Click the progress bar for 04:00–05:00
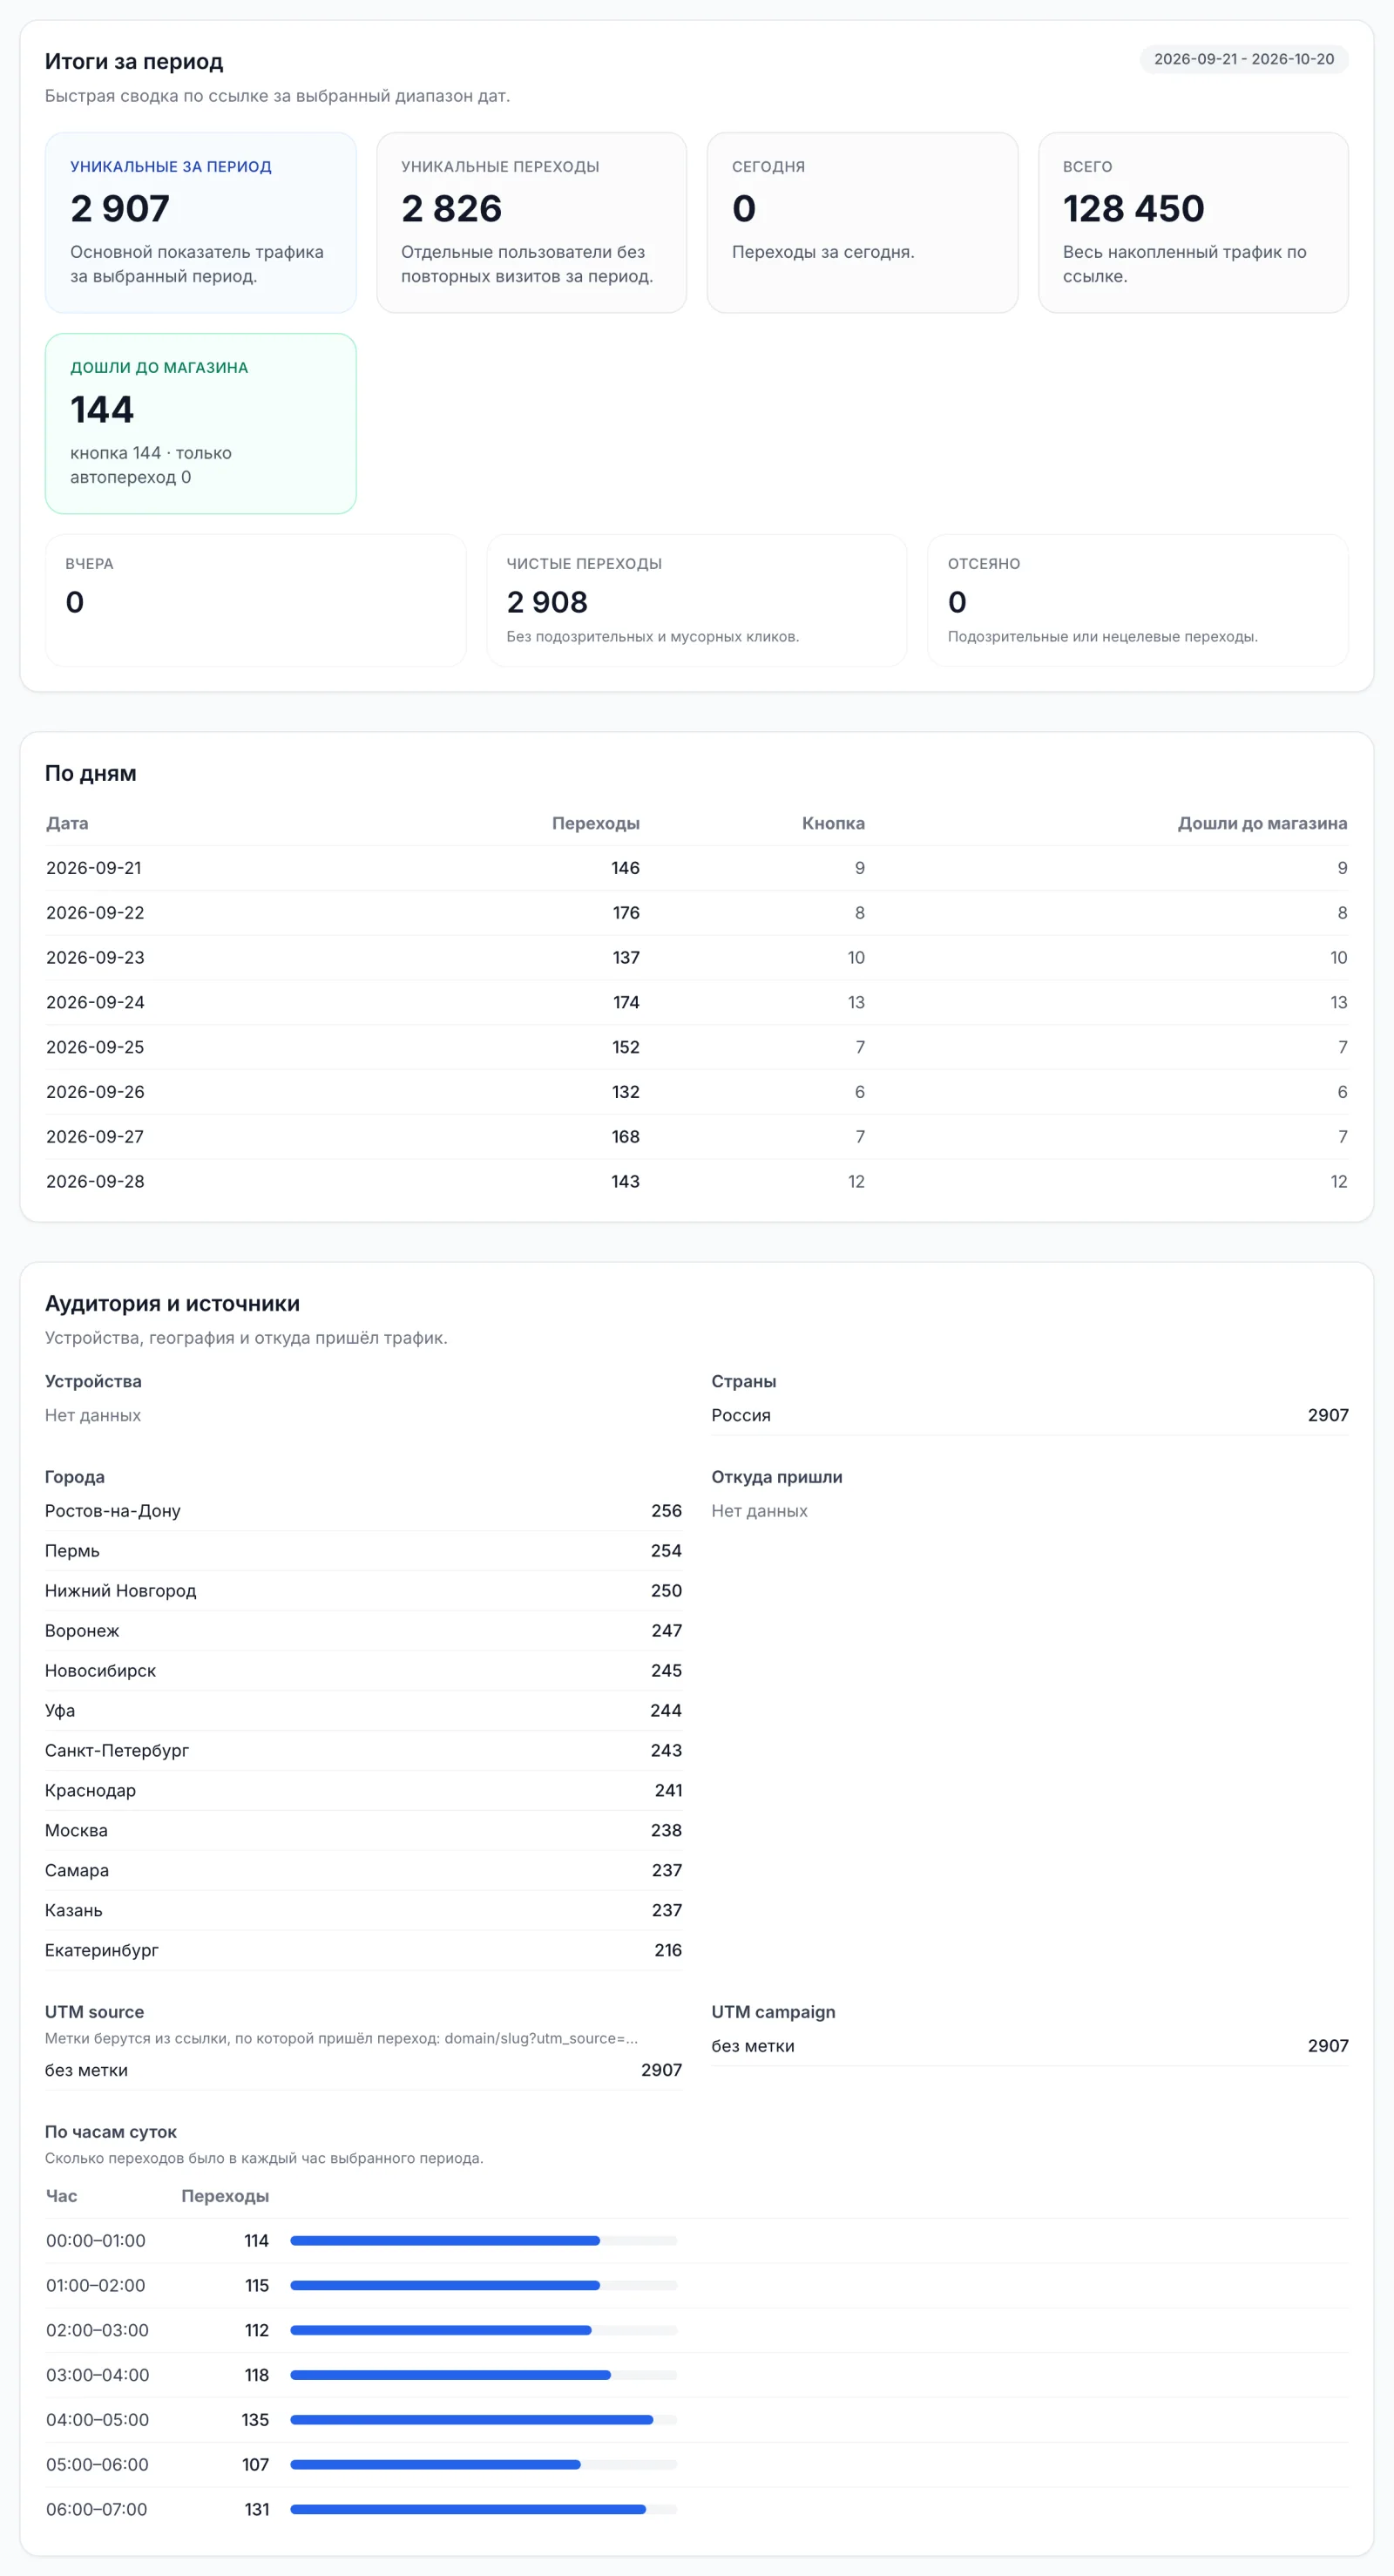Viewport: 1394px width, 2576px height. (x=484, y=2420)
